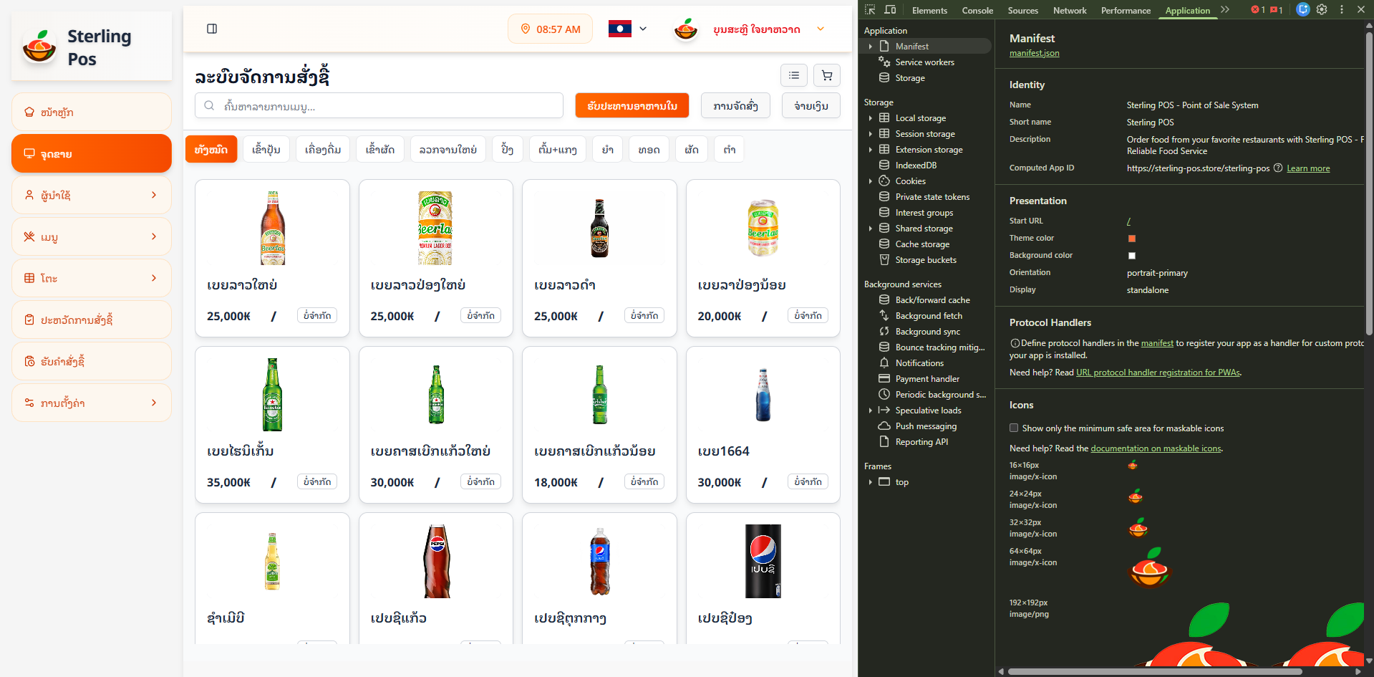The width and height of the screenshot is (1374, 677).
Task: Expand the Local storage tree item
Action: [871, 118]
